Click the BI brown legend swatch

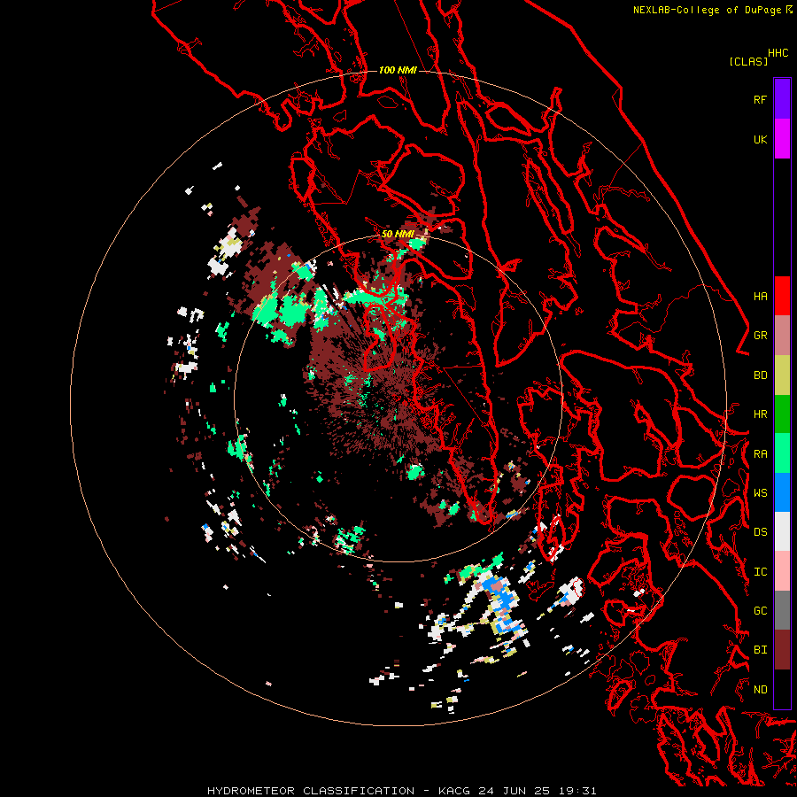pyautogui.click(x=782, y=650)
